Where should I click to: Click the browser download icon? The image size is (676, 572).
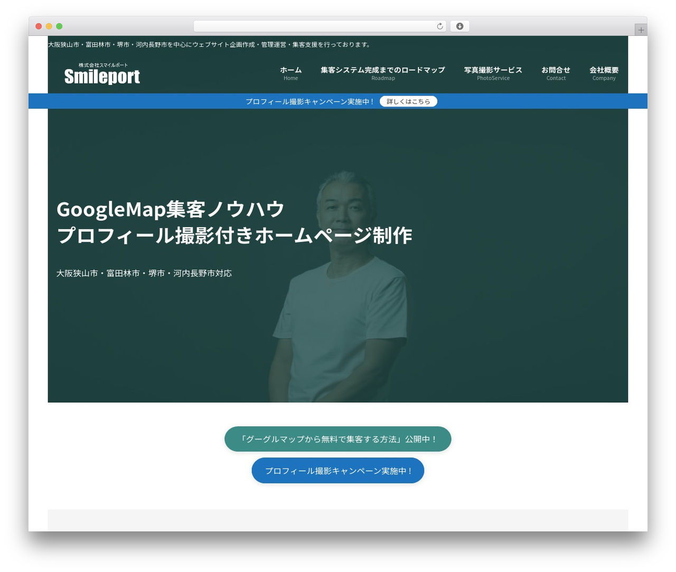point(459,26)
